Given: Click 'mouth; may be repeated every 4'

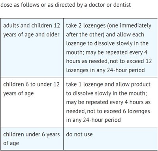Looking at the screenshot, I should click(107, 53).
